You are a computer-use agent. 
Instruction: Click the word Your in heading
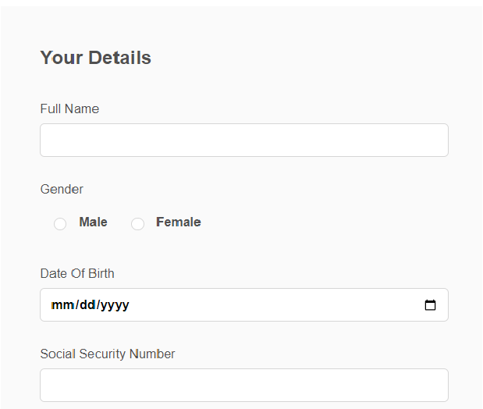click(x=62, y=58)
